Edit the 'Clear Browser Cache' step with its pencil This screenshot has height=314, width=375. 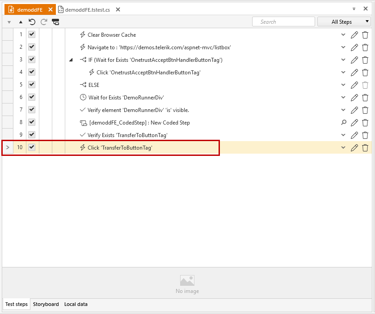point(354,35)
